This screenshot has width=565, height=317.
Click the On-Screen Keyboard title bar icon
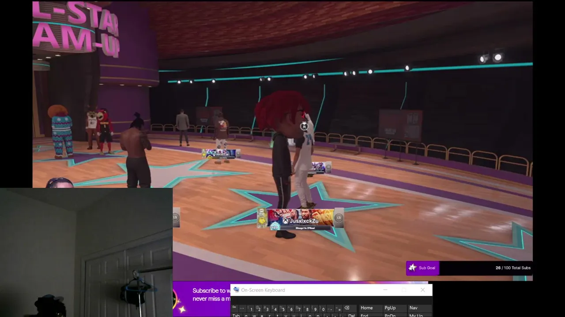(x=237, y=290)
